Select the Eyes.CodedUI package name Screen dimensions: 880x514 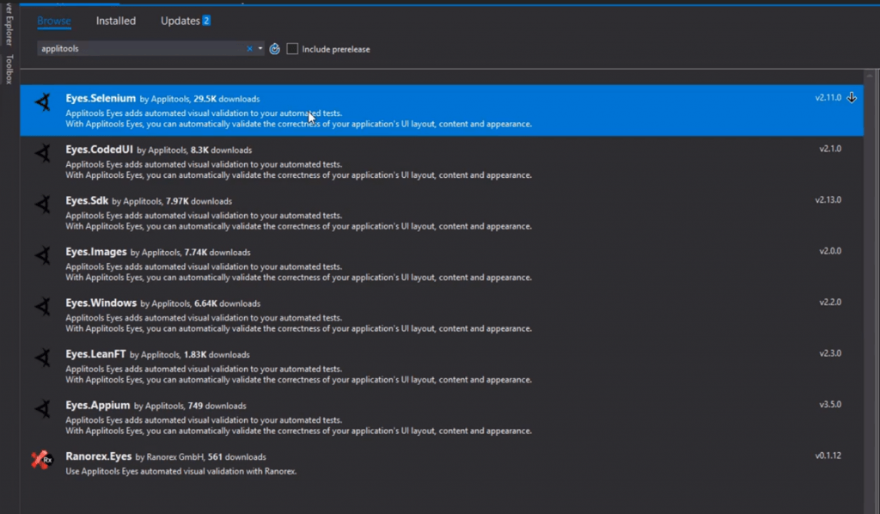coord(100,150)
